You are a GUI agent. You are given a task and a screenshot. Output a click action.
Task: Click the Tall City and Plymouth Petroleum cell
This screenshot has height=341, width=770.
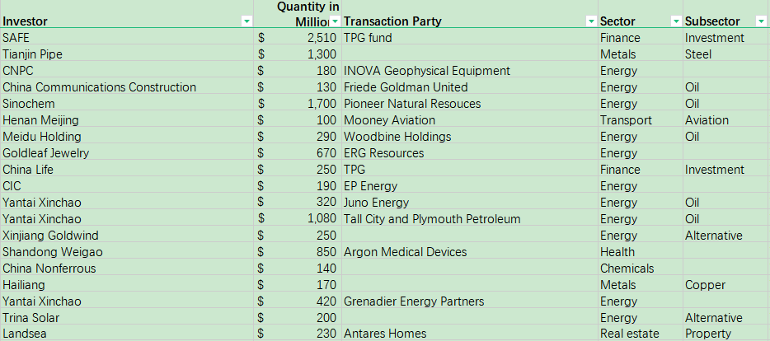coord(432,219)
